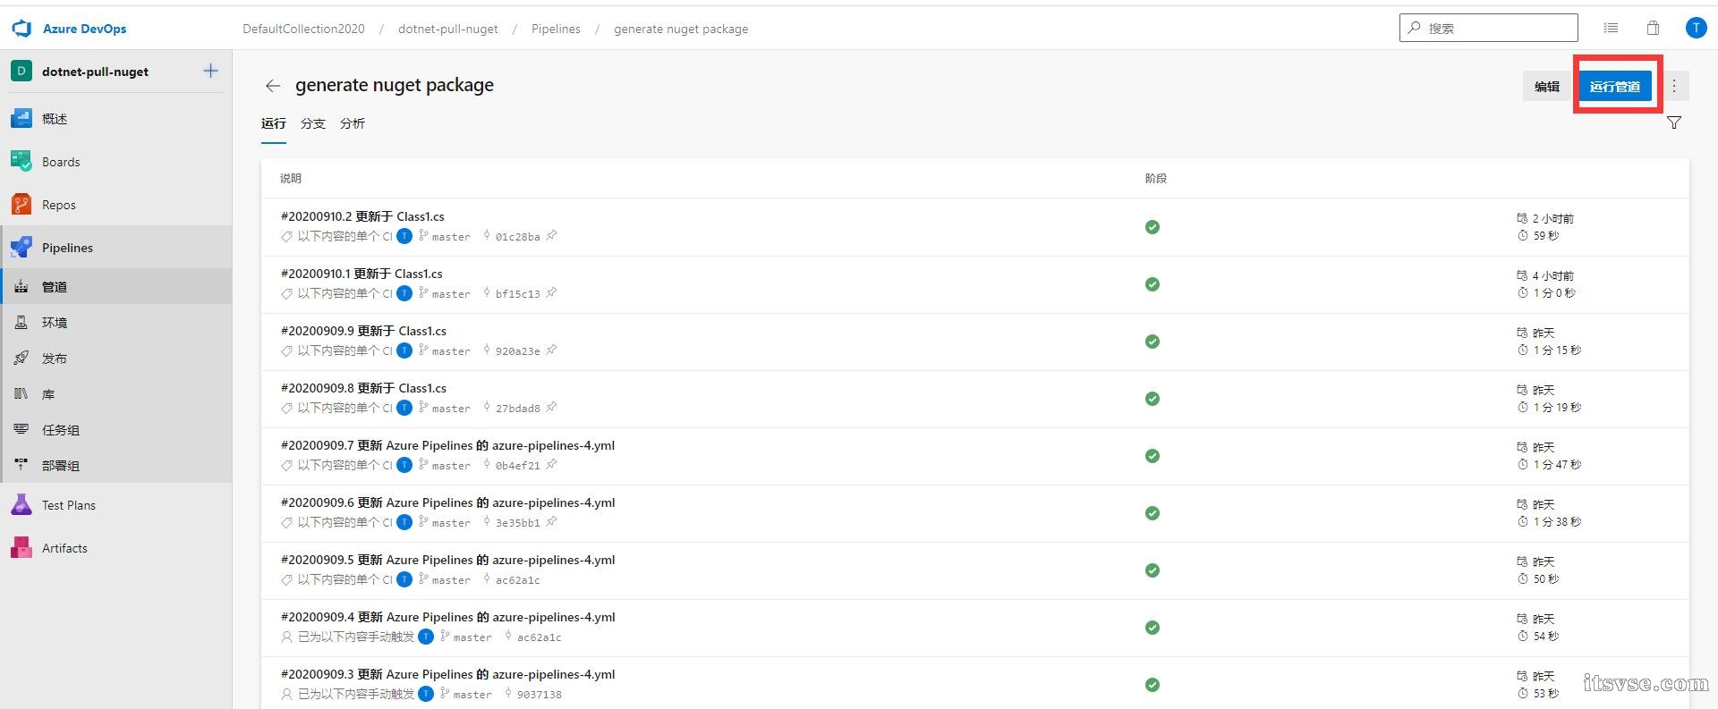Select 管道 in the Pipelines submenu
1718x709 pixels.
[116, 287]
